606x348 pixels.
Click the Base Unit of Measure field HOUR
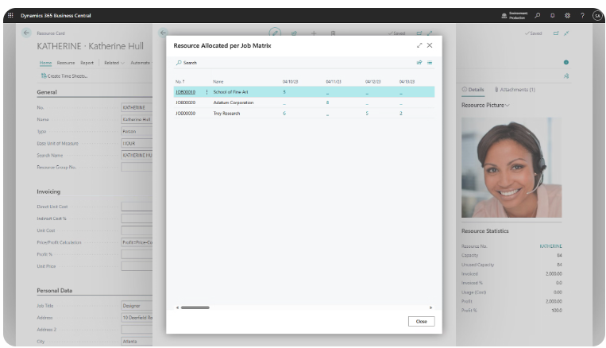[x=137, y=144]
